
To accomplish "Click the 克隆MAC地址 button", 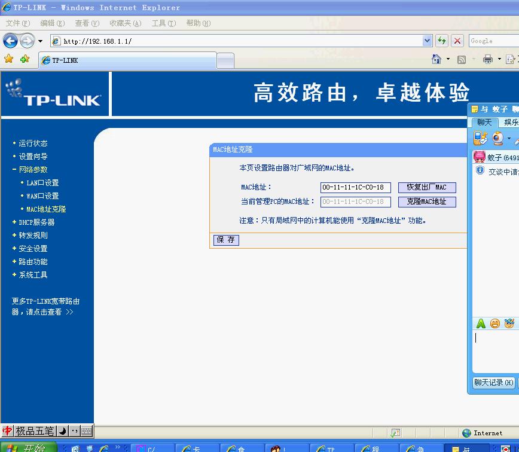I will click(427, 202).
